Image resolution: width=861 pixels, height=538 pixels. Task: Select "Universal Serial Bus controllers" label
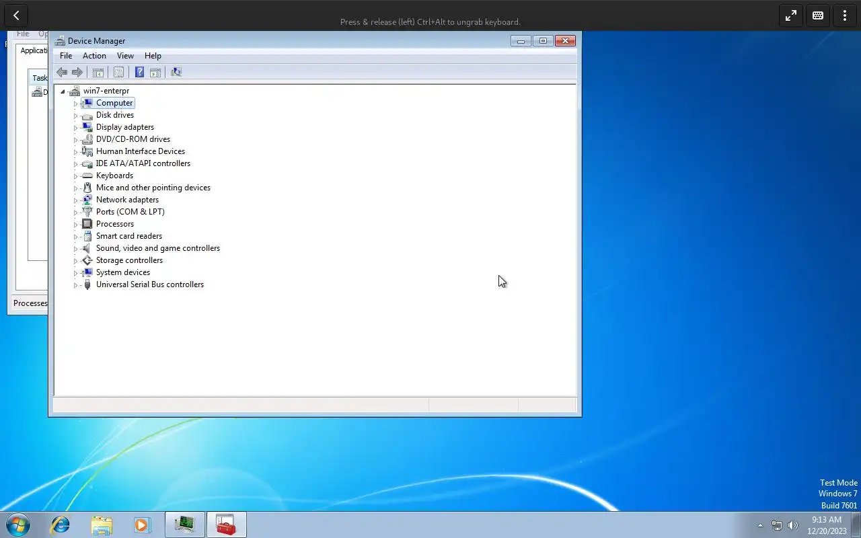point(150,284)
